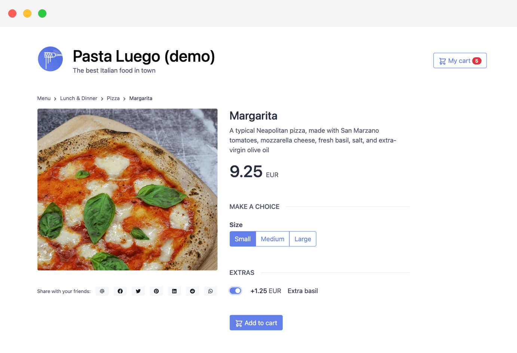Open Lunch & Dinner breadcrumb
Image resolution: width=517 pixels, height=353 pixels.
tap(79, 98)
